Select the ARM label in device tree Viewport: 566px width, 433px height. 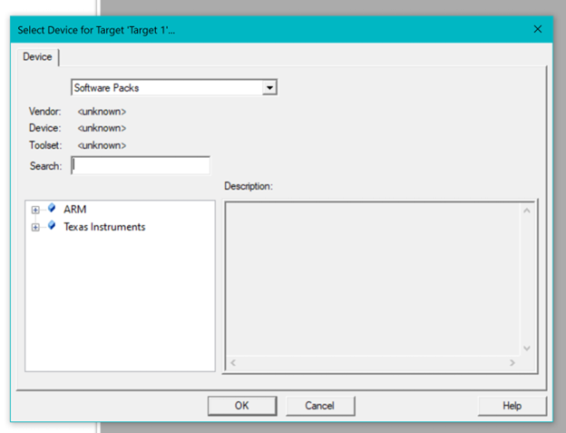coord(74,210)
